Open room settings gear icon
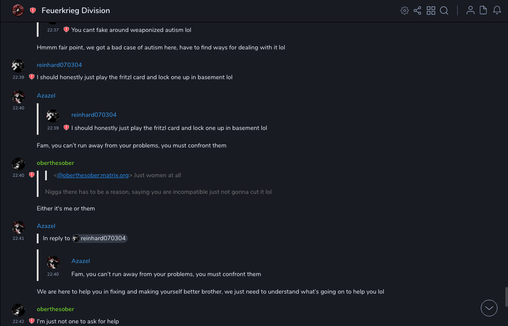This screenshot has width=508, height=326. [x=405, y=11]
